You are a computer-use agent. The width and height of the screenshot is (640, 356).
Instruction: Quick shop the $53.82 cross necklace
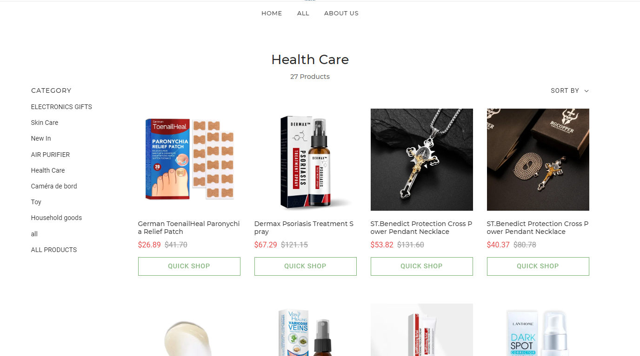click(x=422, y=266)
